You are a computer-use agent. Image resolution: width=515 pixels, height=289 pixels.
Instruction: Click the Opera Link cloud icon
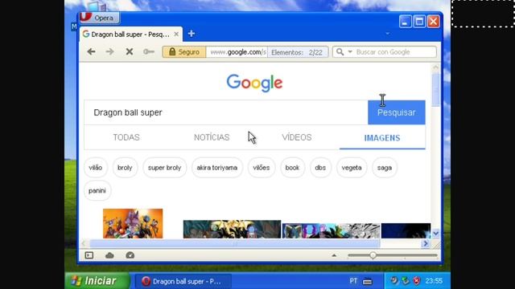coord(109,255)
